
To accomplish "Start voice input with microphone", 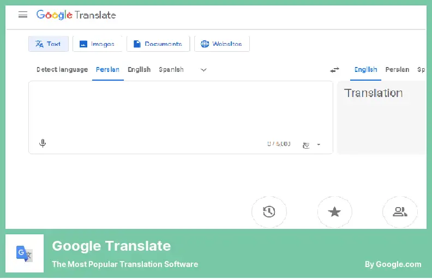I will (x=43, y=143).
